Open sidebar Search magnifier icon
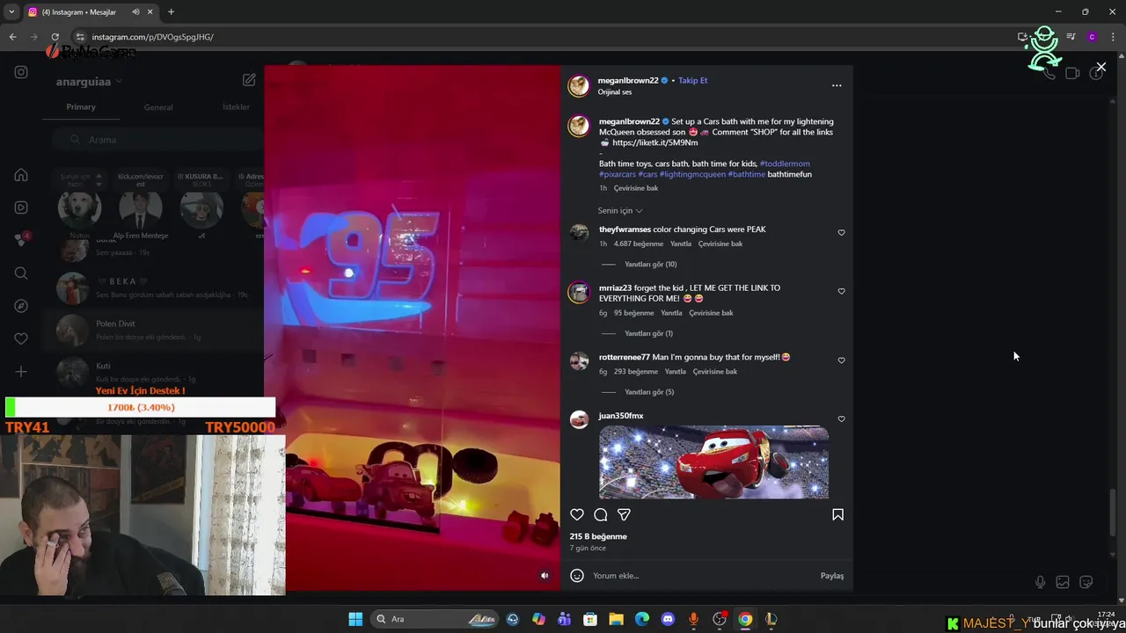This screenshot has height=633, width=1126. [21, 273]
